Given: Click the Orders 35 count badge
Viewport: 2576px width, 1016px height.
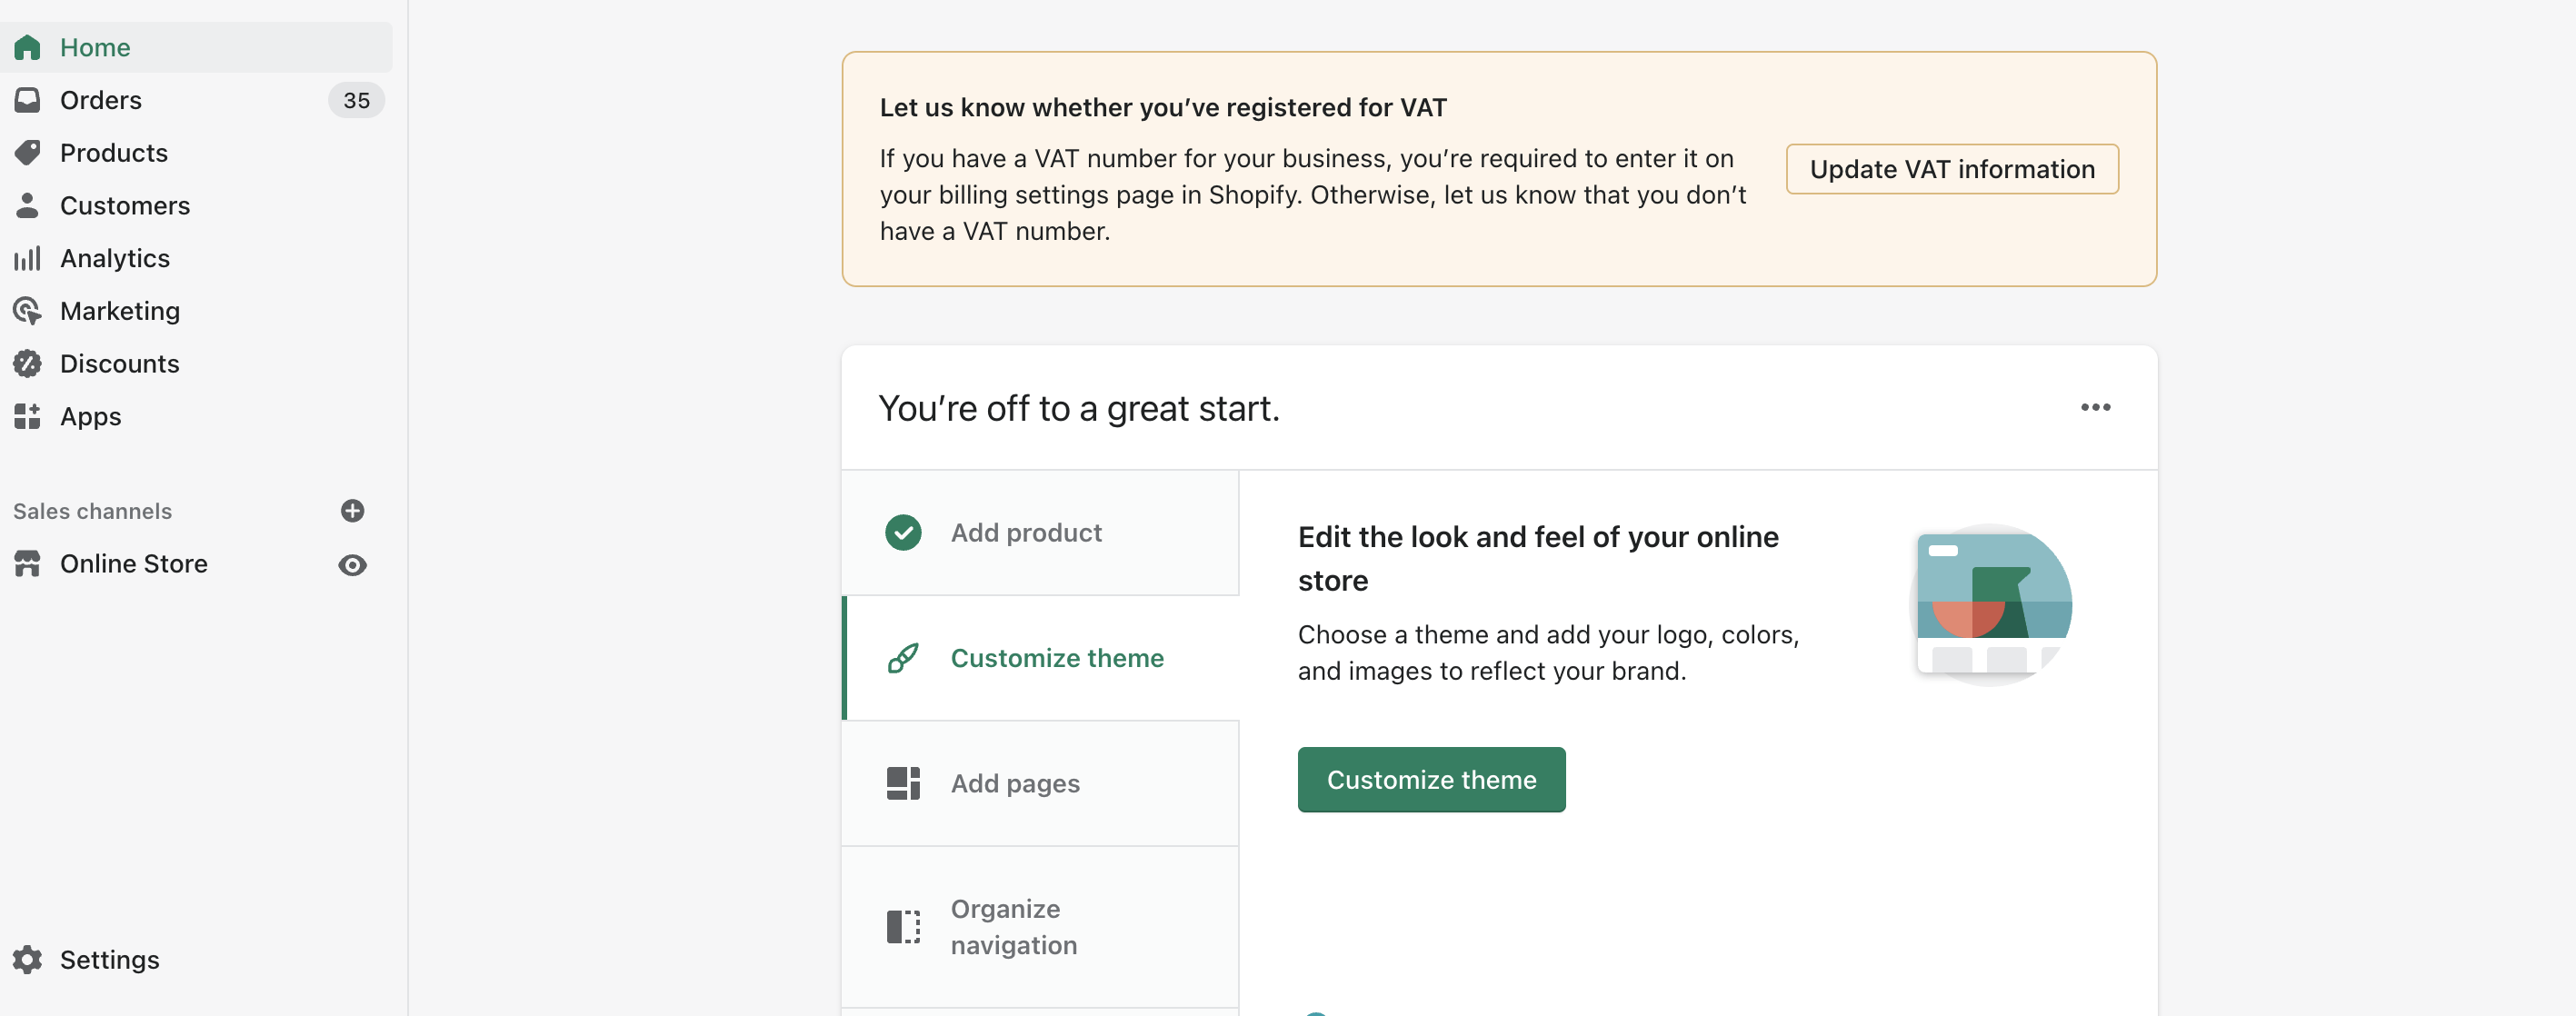Looking at the screenshot, I should pyautogui.click(x=356, y=100).
